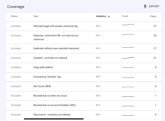Open the Not found (404) row
The height and width of the screenshot is (121, 165).
pyautogui.click(x=84, y=86)
